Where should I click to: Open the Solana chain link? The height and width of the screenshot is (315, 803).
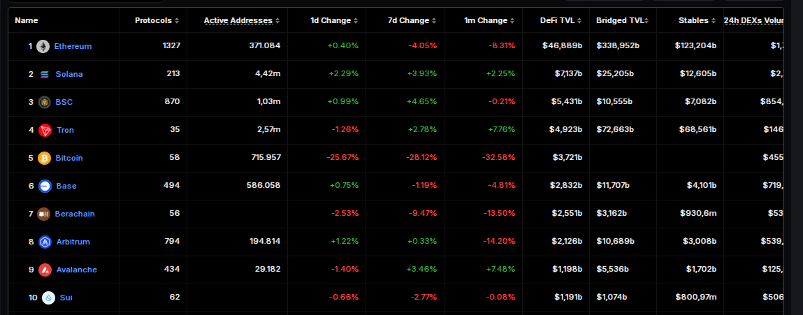[x=69, y=74]
